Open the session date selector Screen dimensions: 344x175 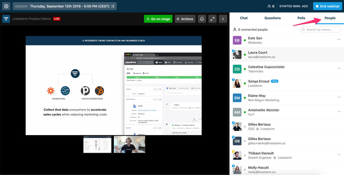click(x=65, y=6)
